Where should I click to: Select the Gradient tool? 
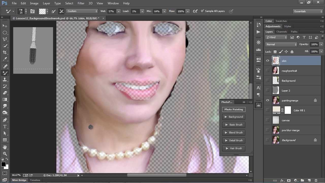point(5,99)
